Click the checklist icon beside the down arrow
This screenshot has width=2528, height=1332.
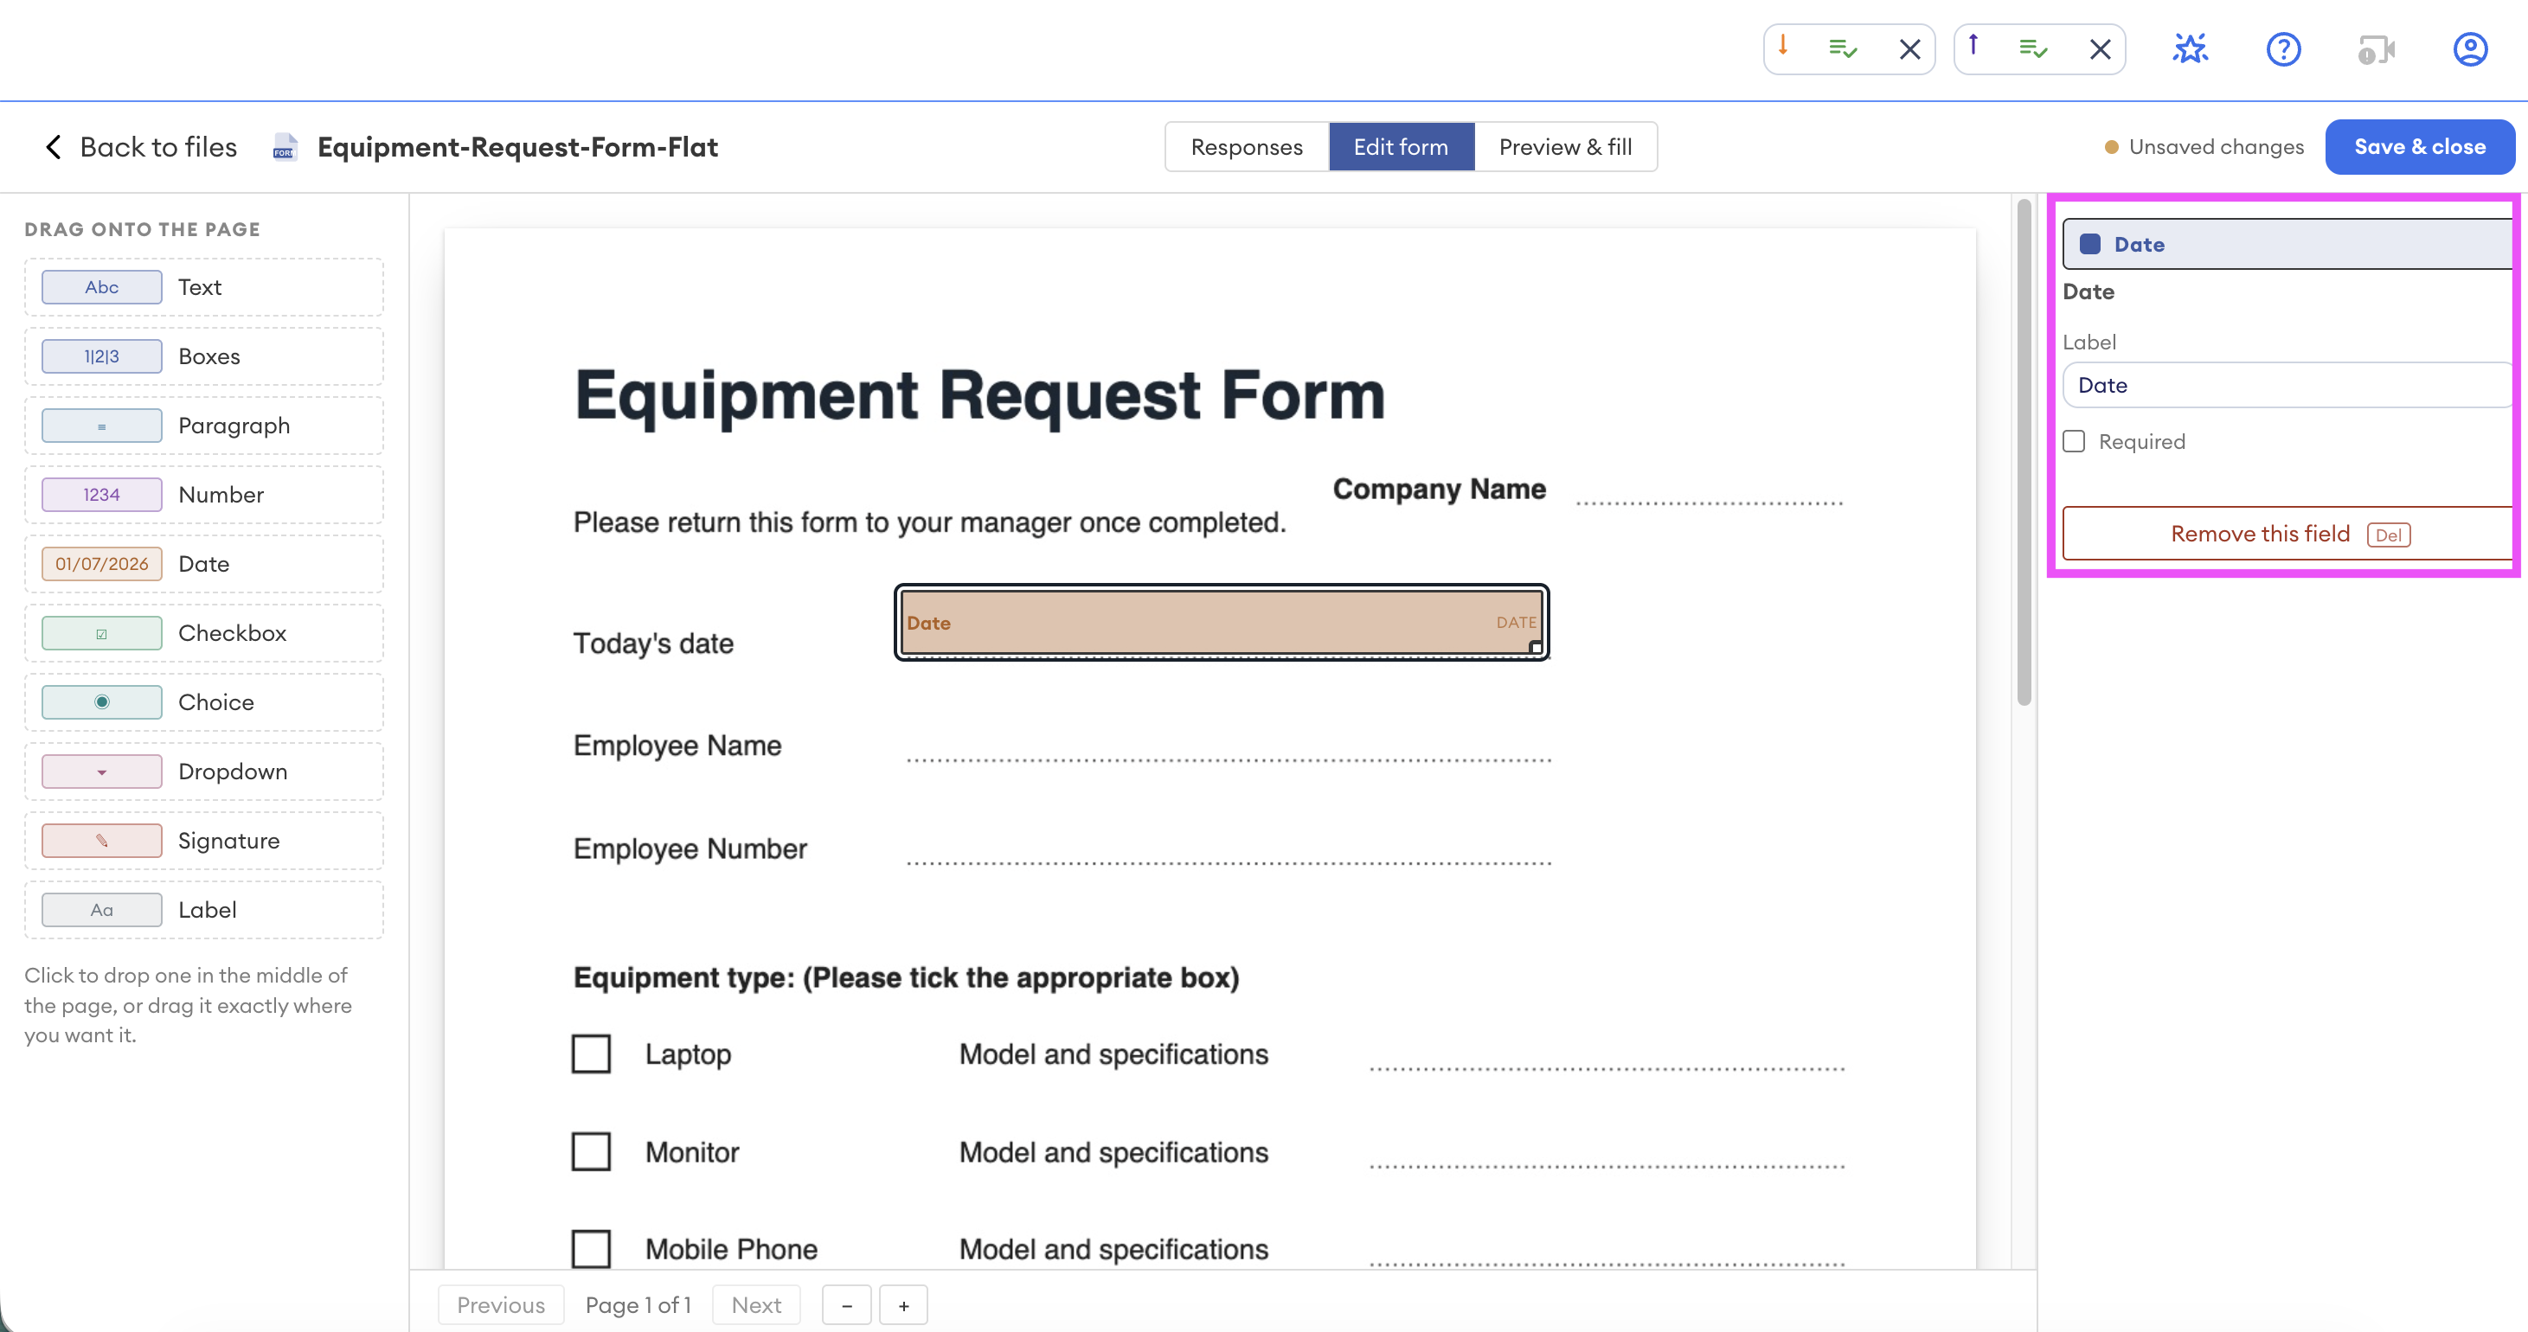[1843, 48]
